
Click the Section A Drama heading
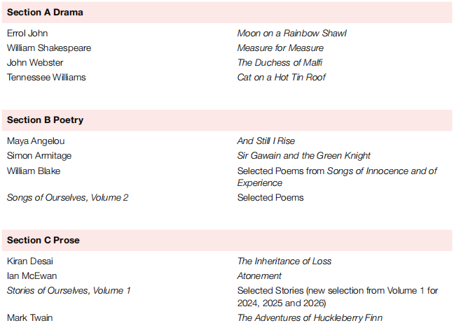[45, 13]
